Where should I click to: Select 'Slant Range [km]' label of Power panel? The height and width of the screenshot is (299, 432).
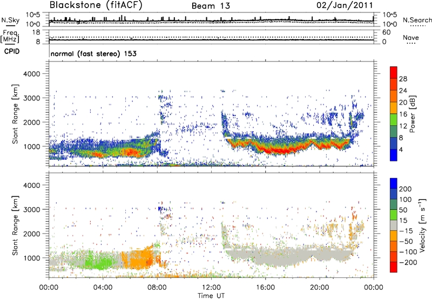click(15, 114)
